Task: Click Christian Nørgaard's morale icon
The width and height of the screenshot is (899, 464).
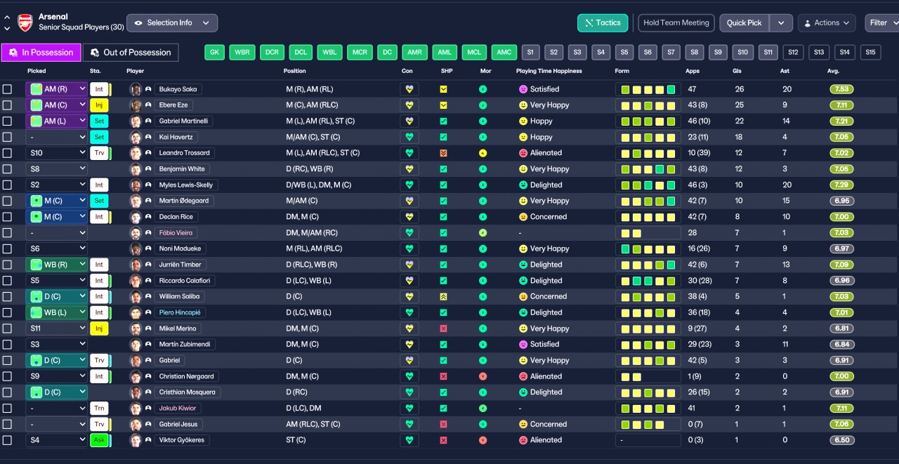Action: 483,376
